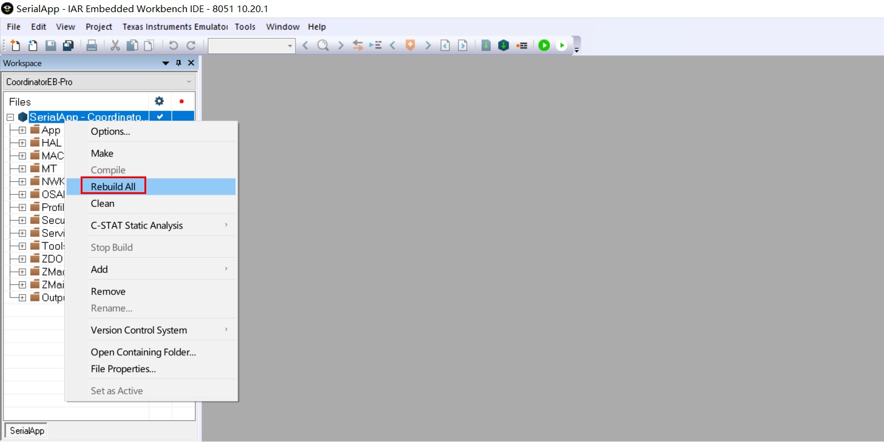Image resolution: width=884 pixels, height=442 pixels.
Task: Click the orange Toggle Bookmark icon
Action: [x=410, y=45]
